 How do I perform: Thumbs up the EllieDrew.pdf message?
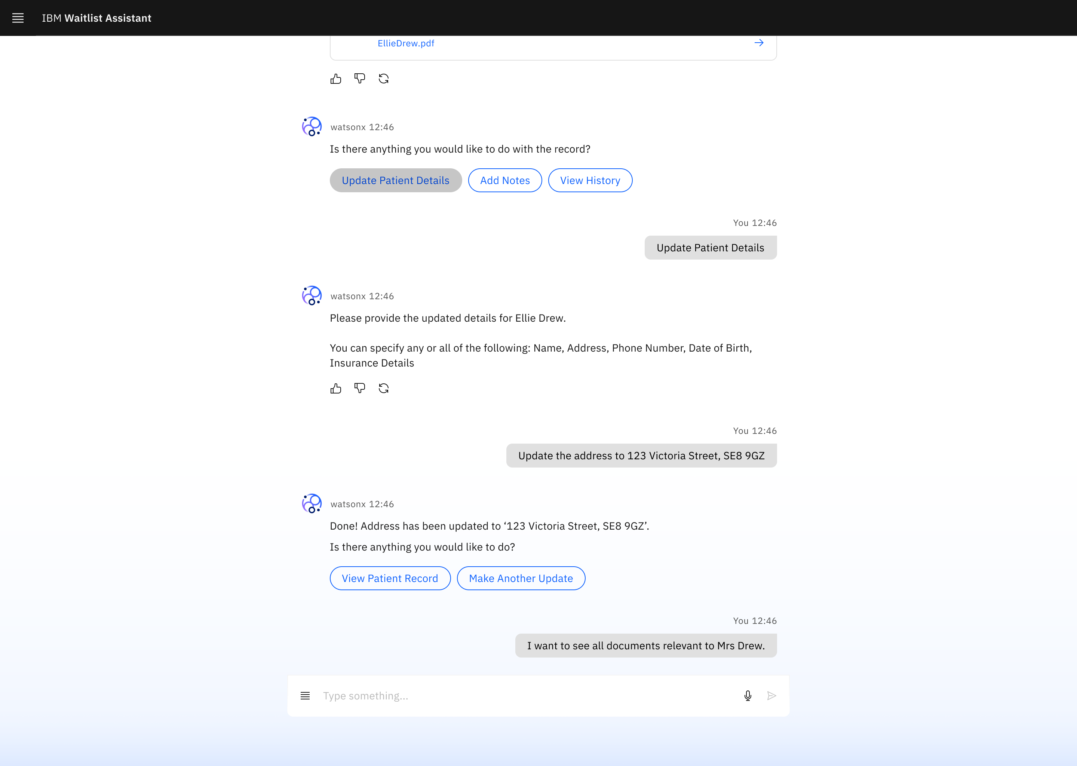click(x=336, y=79)
